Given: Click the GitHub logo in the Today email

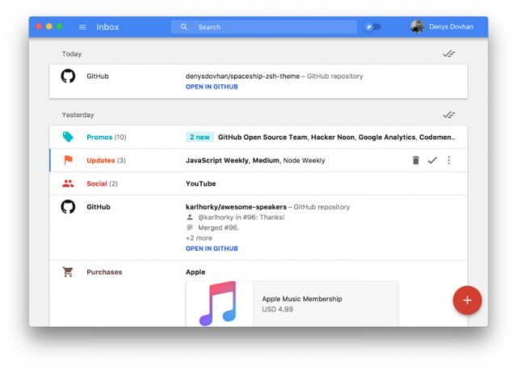Looking at the screenshot, I should tap(68, 76).
